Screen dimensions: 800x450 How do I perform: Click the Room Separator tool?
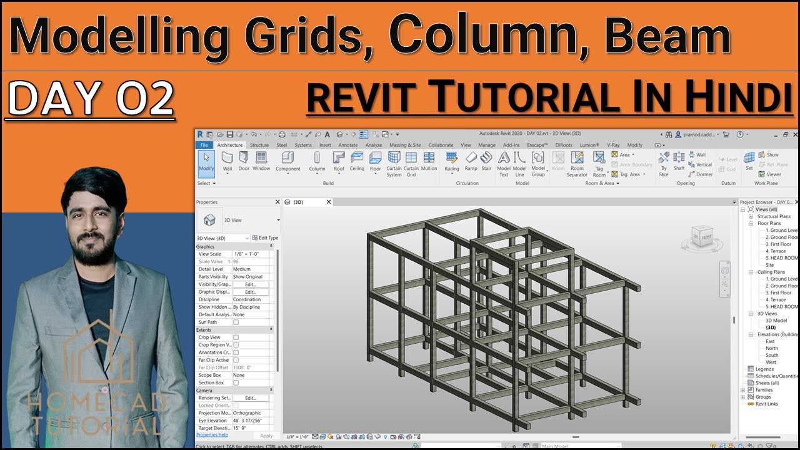point(577,164)
